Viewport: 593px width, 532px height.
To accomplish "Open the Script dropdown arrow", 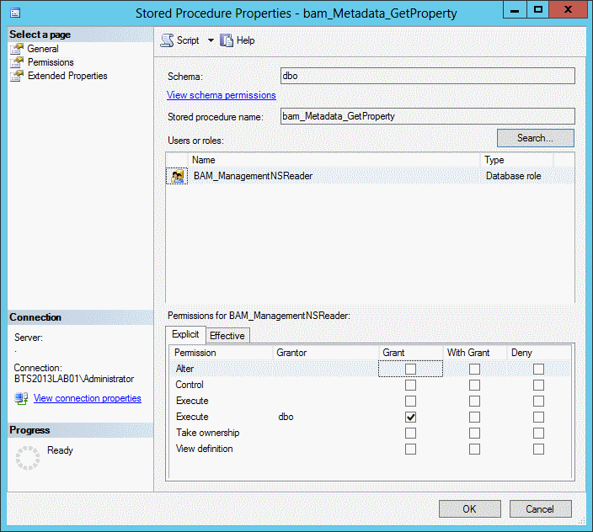I will (211, 40).
